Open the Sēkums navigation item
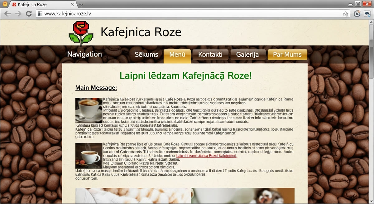The image size is (374, 204). click(146, 55)
